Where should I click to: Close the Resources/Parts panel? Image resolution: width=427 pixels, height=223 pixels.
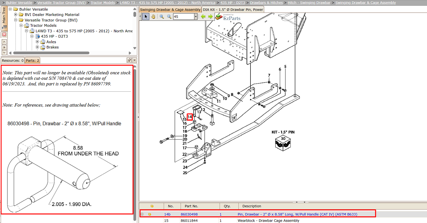coord(135,60)
